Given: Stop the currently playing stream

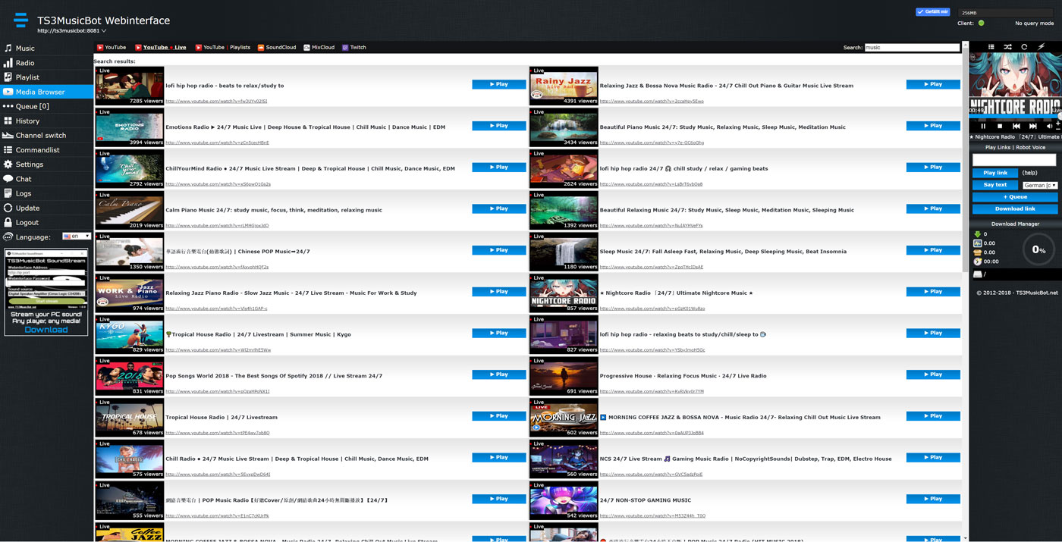Looking at the screenshot, I should coord(1000,127).
